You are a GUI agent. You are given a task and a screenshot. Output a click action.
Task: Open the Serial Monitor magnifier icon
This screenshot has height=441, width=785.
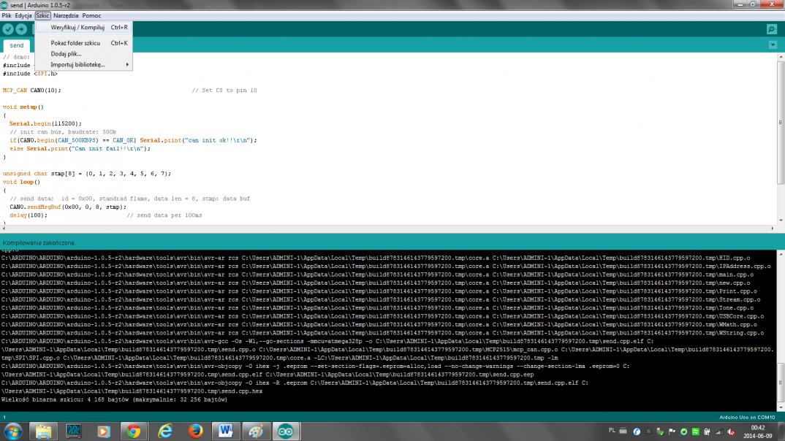(x=772, y=29)
